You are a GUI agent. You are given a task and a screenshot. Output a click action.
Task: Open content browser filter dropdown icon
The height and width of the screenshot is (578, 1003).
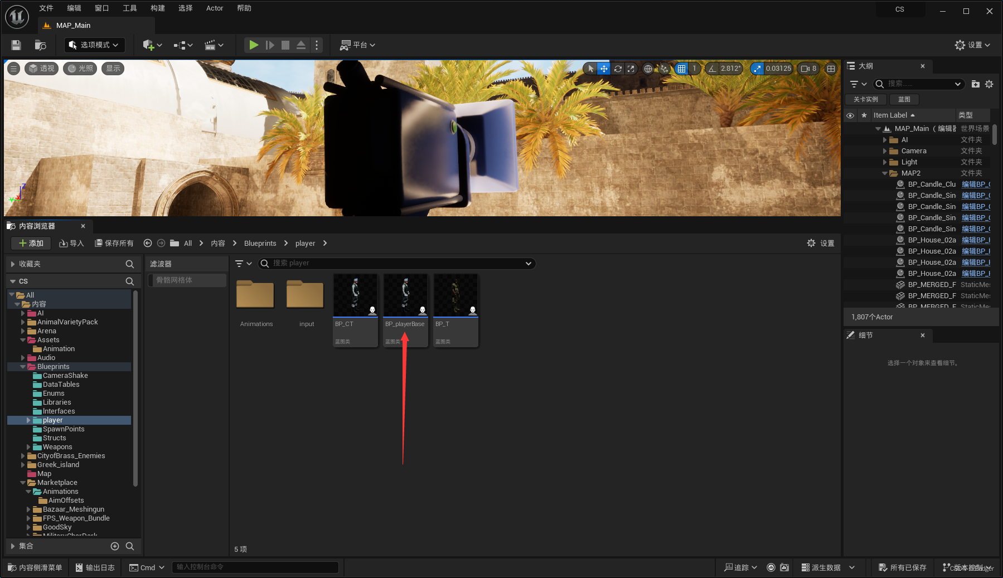tap(243, 264)
